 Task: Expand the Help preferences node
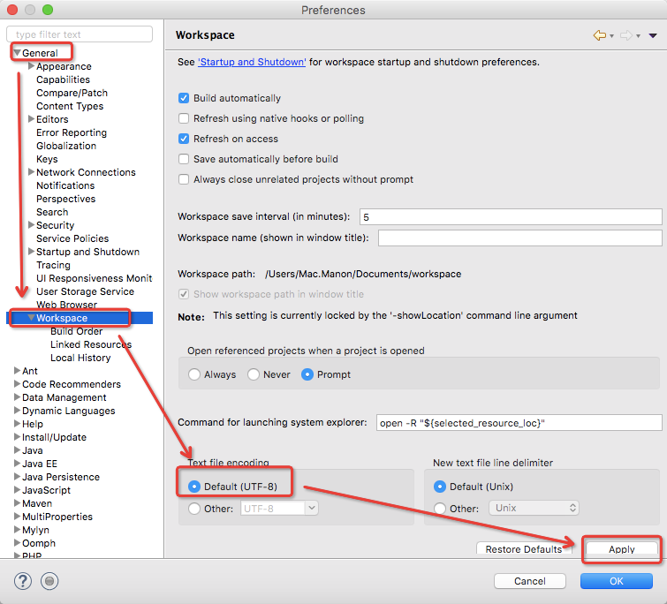coord(17,424)
